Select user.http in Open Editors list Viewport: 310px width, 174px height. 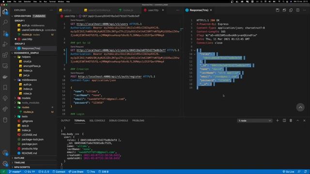point(27,39)
